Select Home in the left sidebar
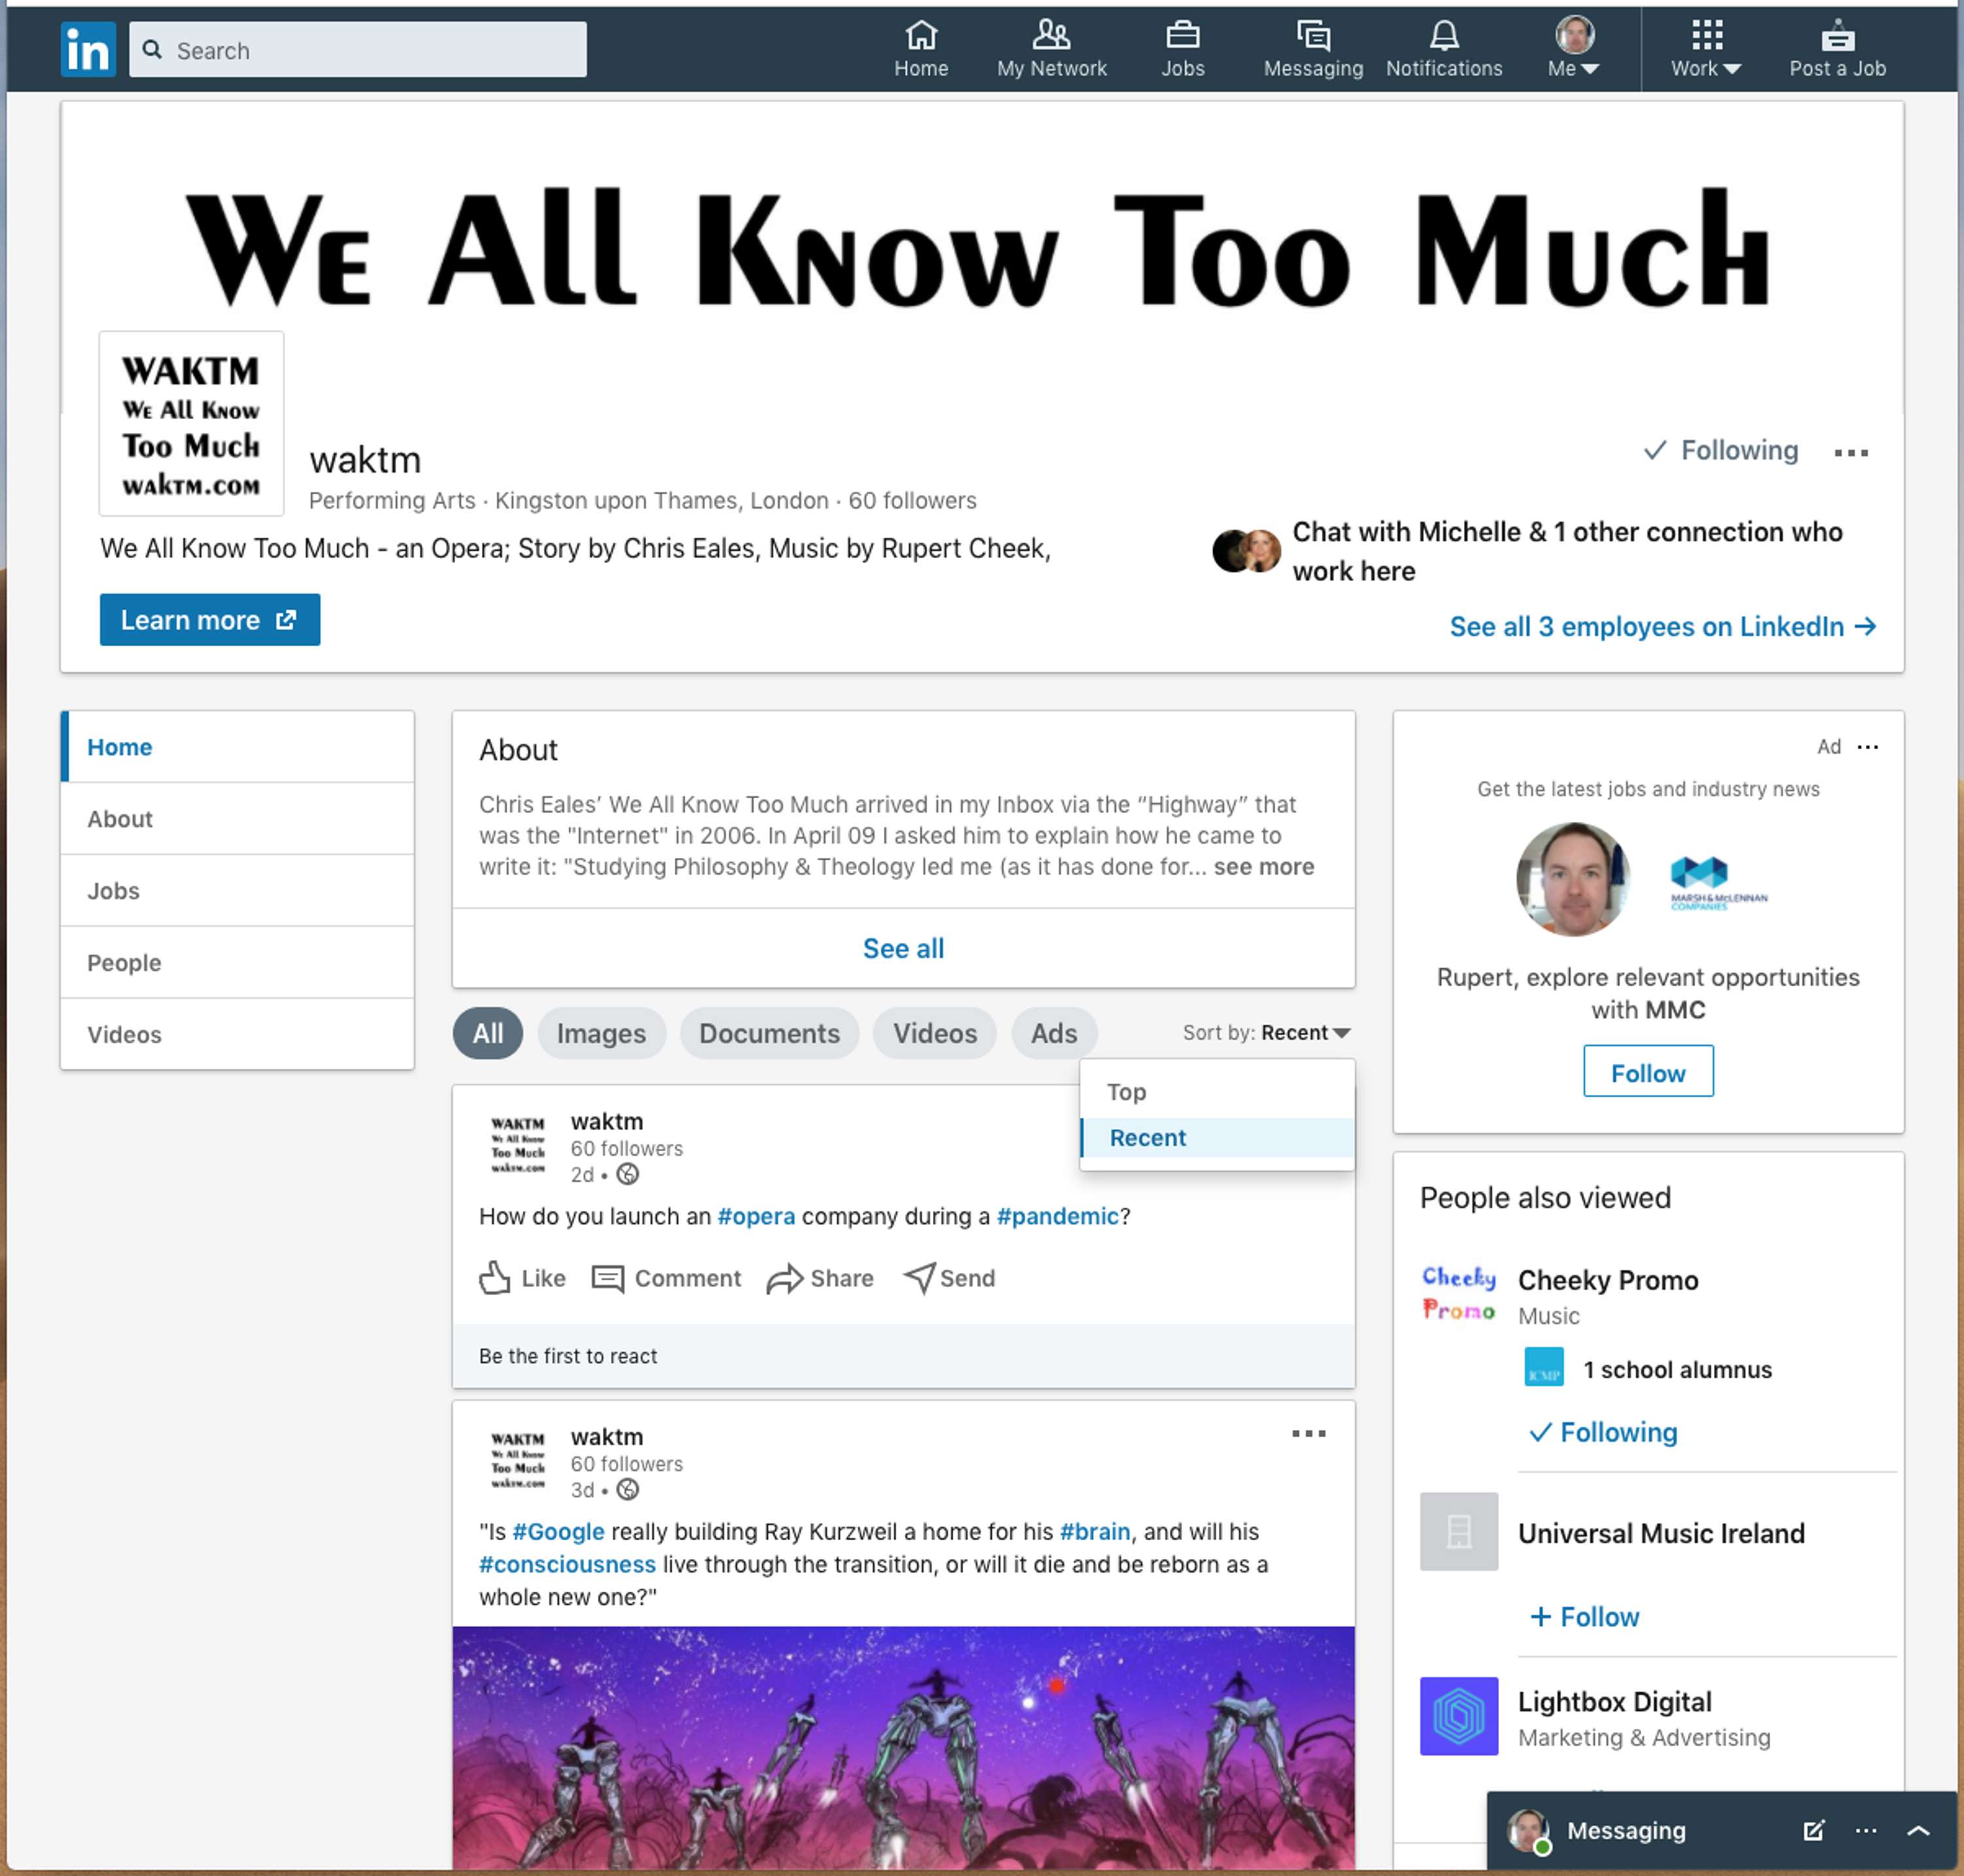This screenshot has height=1876, width=1964. tap(237, 747)
